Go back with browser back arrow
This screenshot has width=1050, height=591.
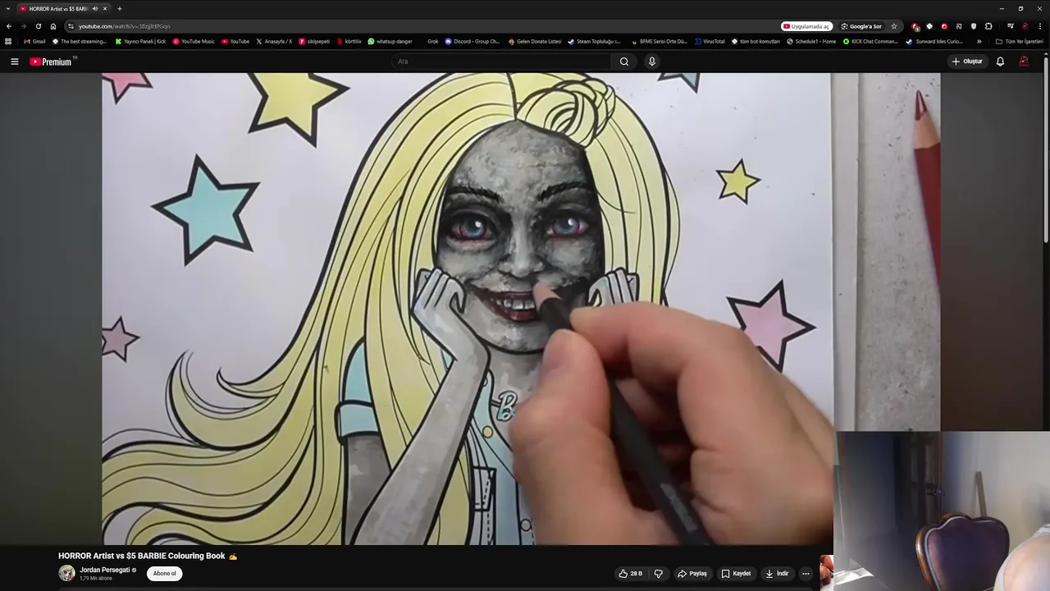tap(9, 26)
